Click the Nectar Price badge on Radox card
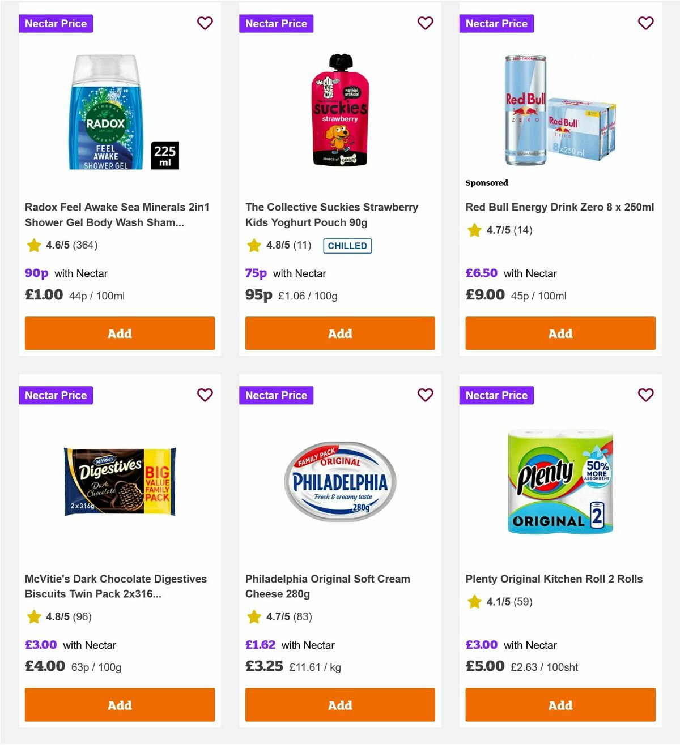 (56, 23)
